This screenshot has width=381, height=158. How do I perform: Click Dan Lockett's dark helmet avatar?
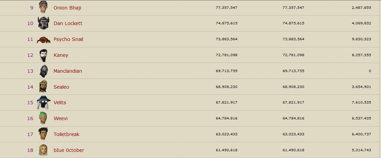tap(43, 23)
